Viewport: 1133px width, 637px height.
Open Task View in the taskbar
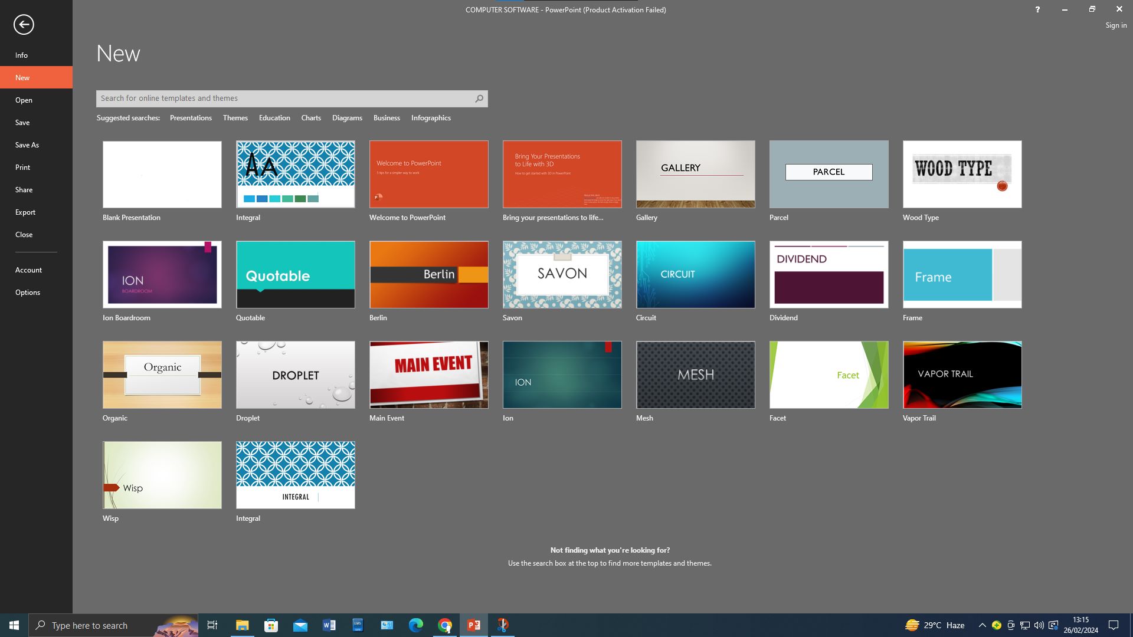[212, 625]
